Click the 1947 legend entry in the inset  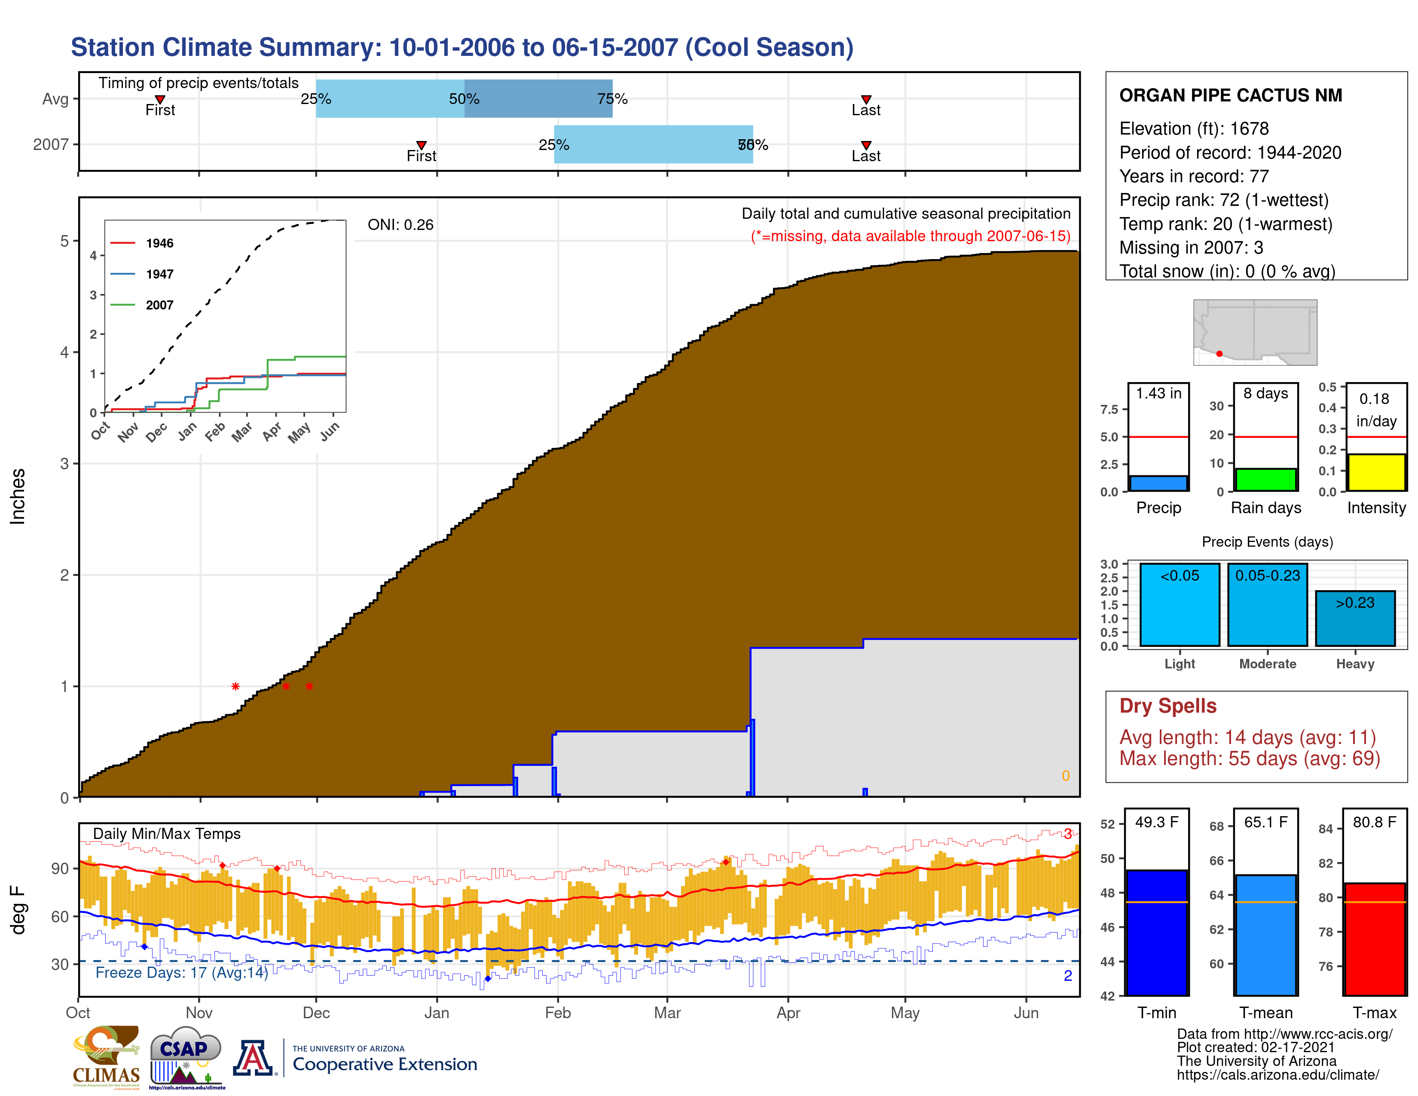142,274
